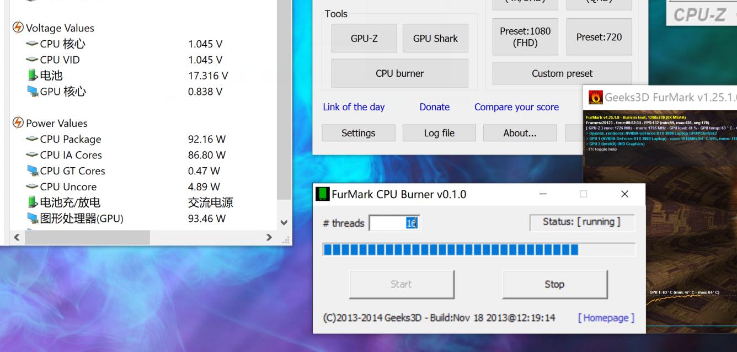Click the chip icon beside CPU 核心

click(32, 44)
